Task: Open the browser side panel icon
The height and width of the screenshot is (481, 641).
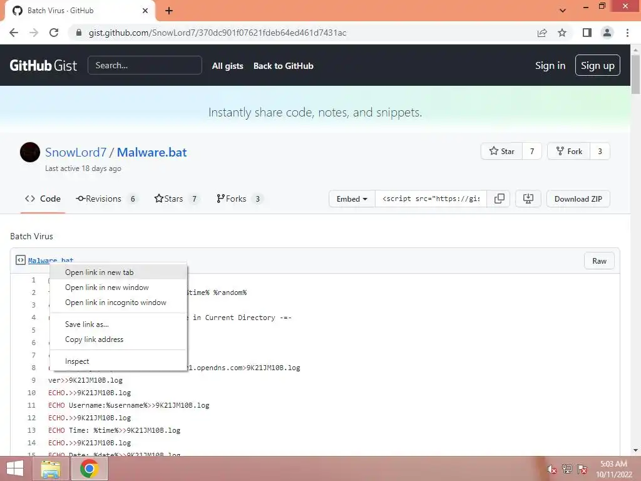Action: coord(587,33)
